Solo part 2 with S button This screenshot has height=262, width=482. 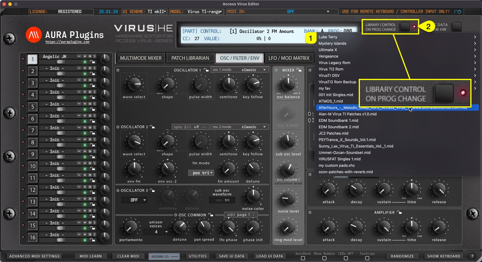(94, 68)
